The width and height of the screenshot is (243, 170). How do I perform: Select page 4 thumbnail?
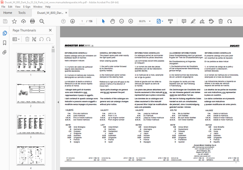pos(31,155)
